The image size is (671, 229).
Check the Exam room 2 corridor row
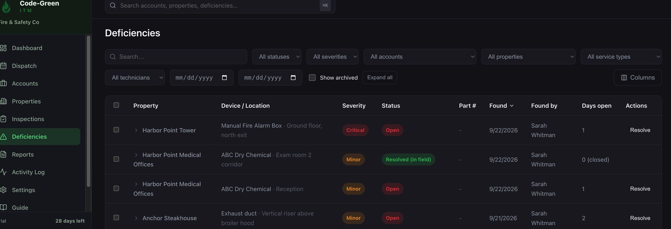tap(116, 159)
